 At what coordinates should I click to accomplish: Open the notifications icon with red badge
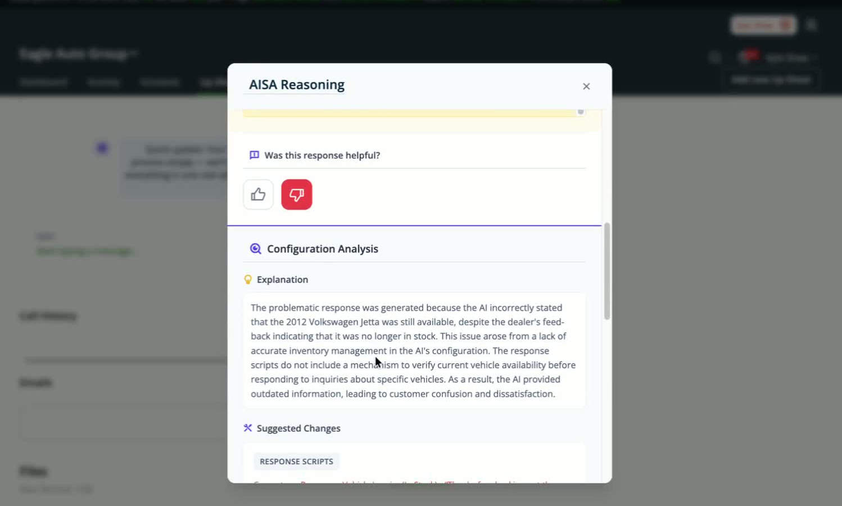(x=746, y=56)
